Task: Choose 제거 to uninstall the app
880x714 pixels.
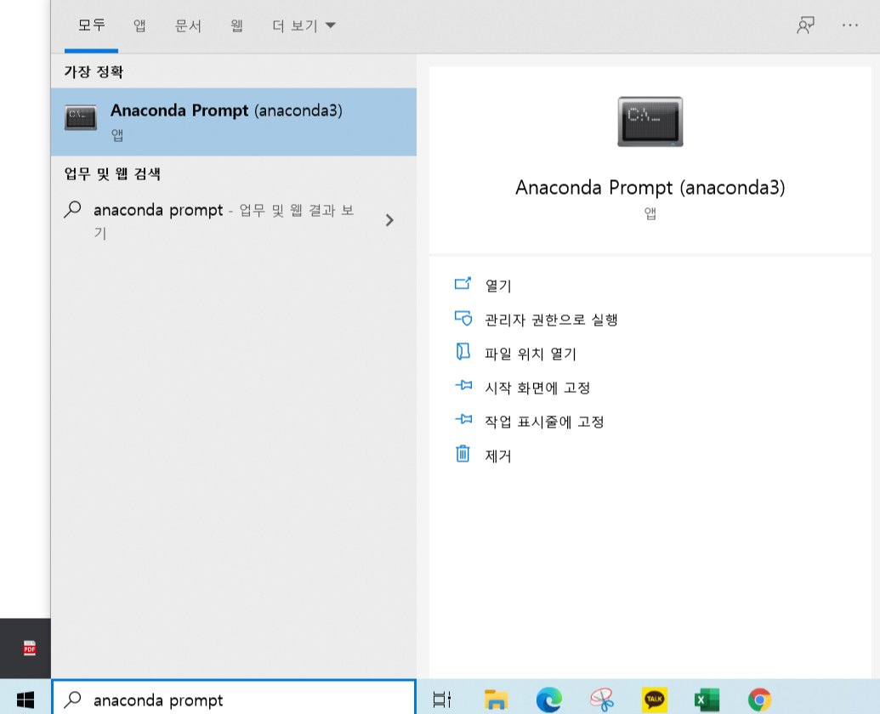Action: point(497,456)
